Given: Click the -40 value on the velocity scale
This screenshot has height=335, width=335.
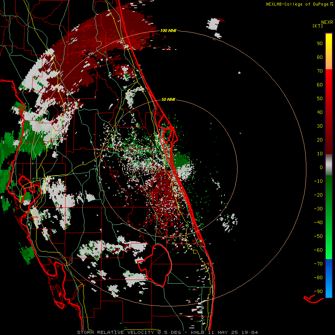Looking at the screenshot, I should coord(318,223).
